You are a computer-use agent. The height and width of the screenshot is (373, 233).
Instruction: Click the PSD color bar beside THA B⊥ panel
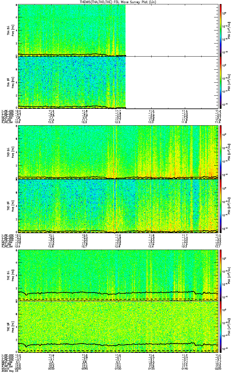[x=221, y=30]
